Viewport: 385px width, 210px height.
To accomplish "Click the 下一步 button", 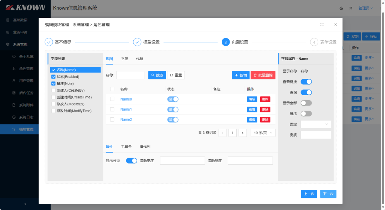I will [328, 194].
